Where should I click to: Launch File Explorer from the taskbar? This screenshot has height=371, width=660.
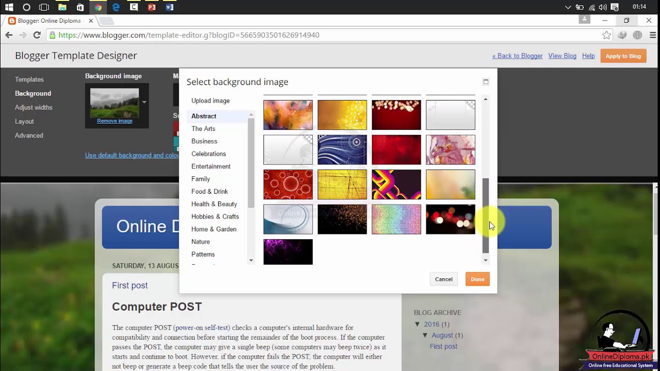62,7
